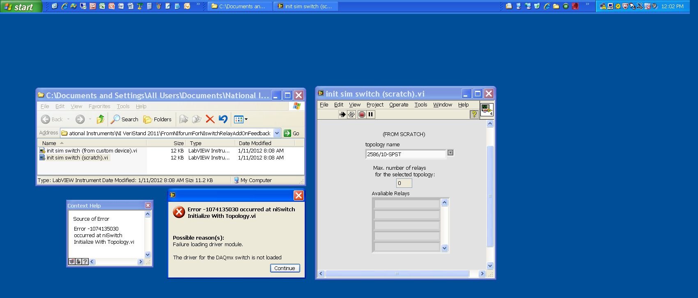Open LabVIEW Edit menu

(339, 104)
